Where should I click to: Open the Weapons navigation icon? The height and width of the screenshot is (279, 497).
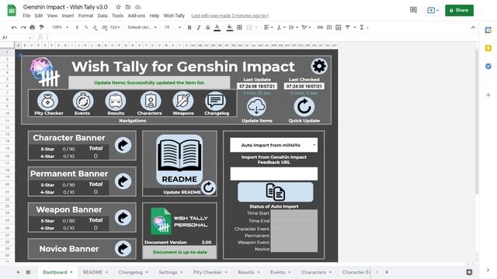tap(183, 102)
